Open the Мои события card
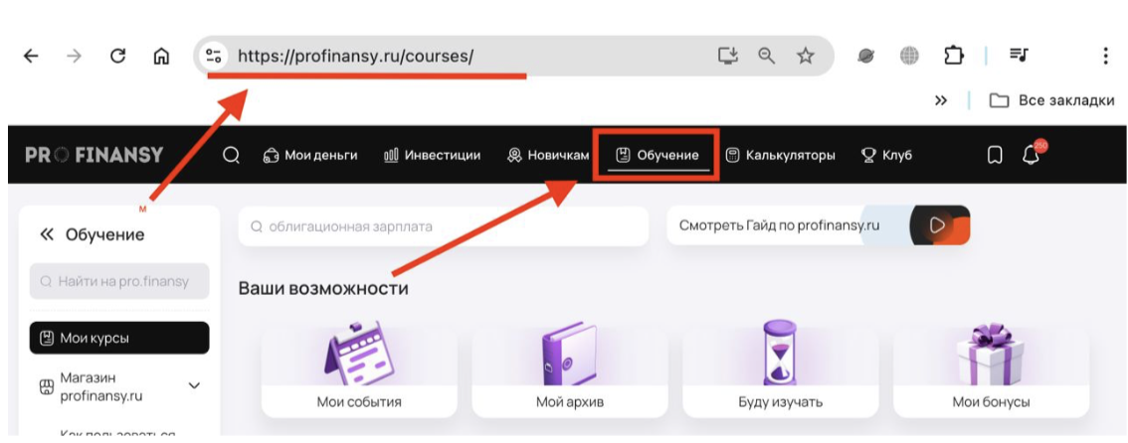Viewport: 1128px width, 443px height. 359,369
